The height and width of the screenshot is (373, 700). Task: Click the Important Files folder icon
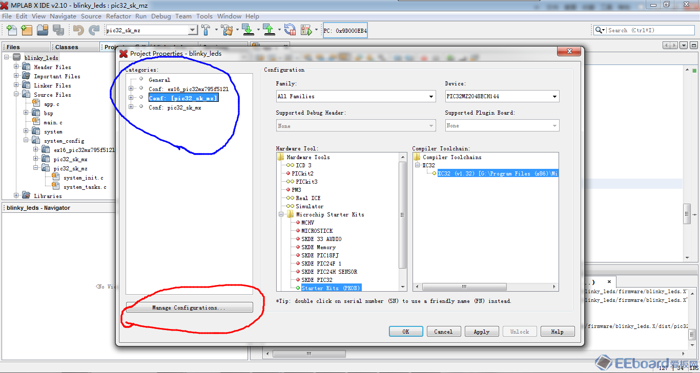click(x=26, y=76)
